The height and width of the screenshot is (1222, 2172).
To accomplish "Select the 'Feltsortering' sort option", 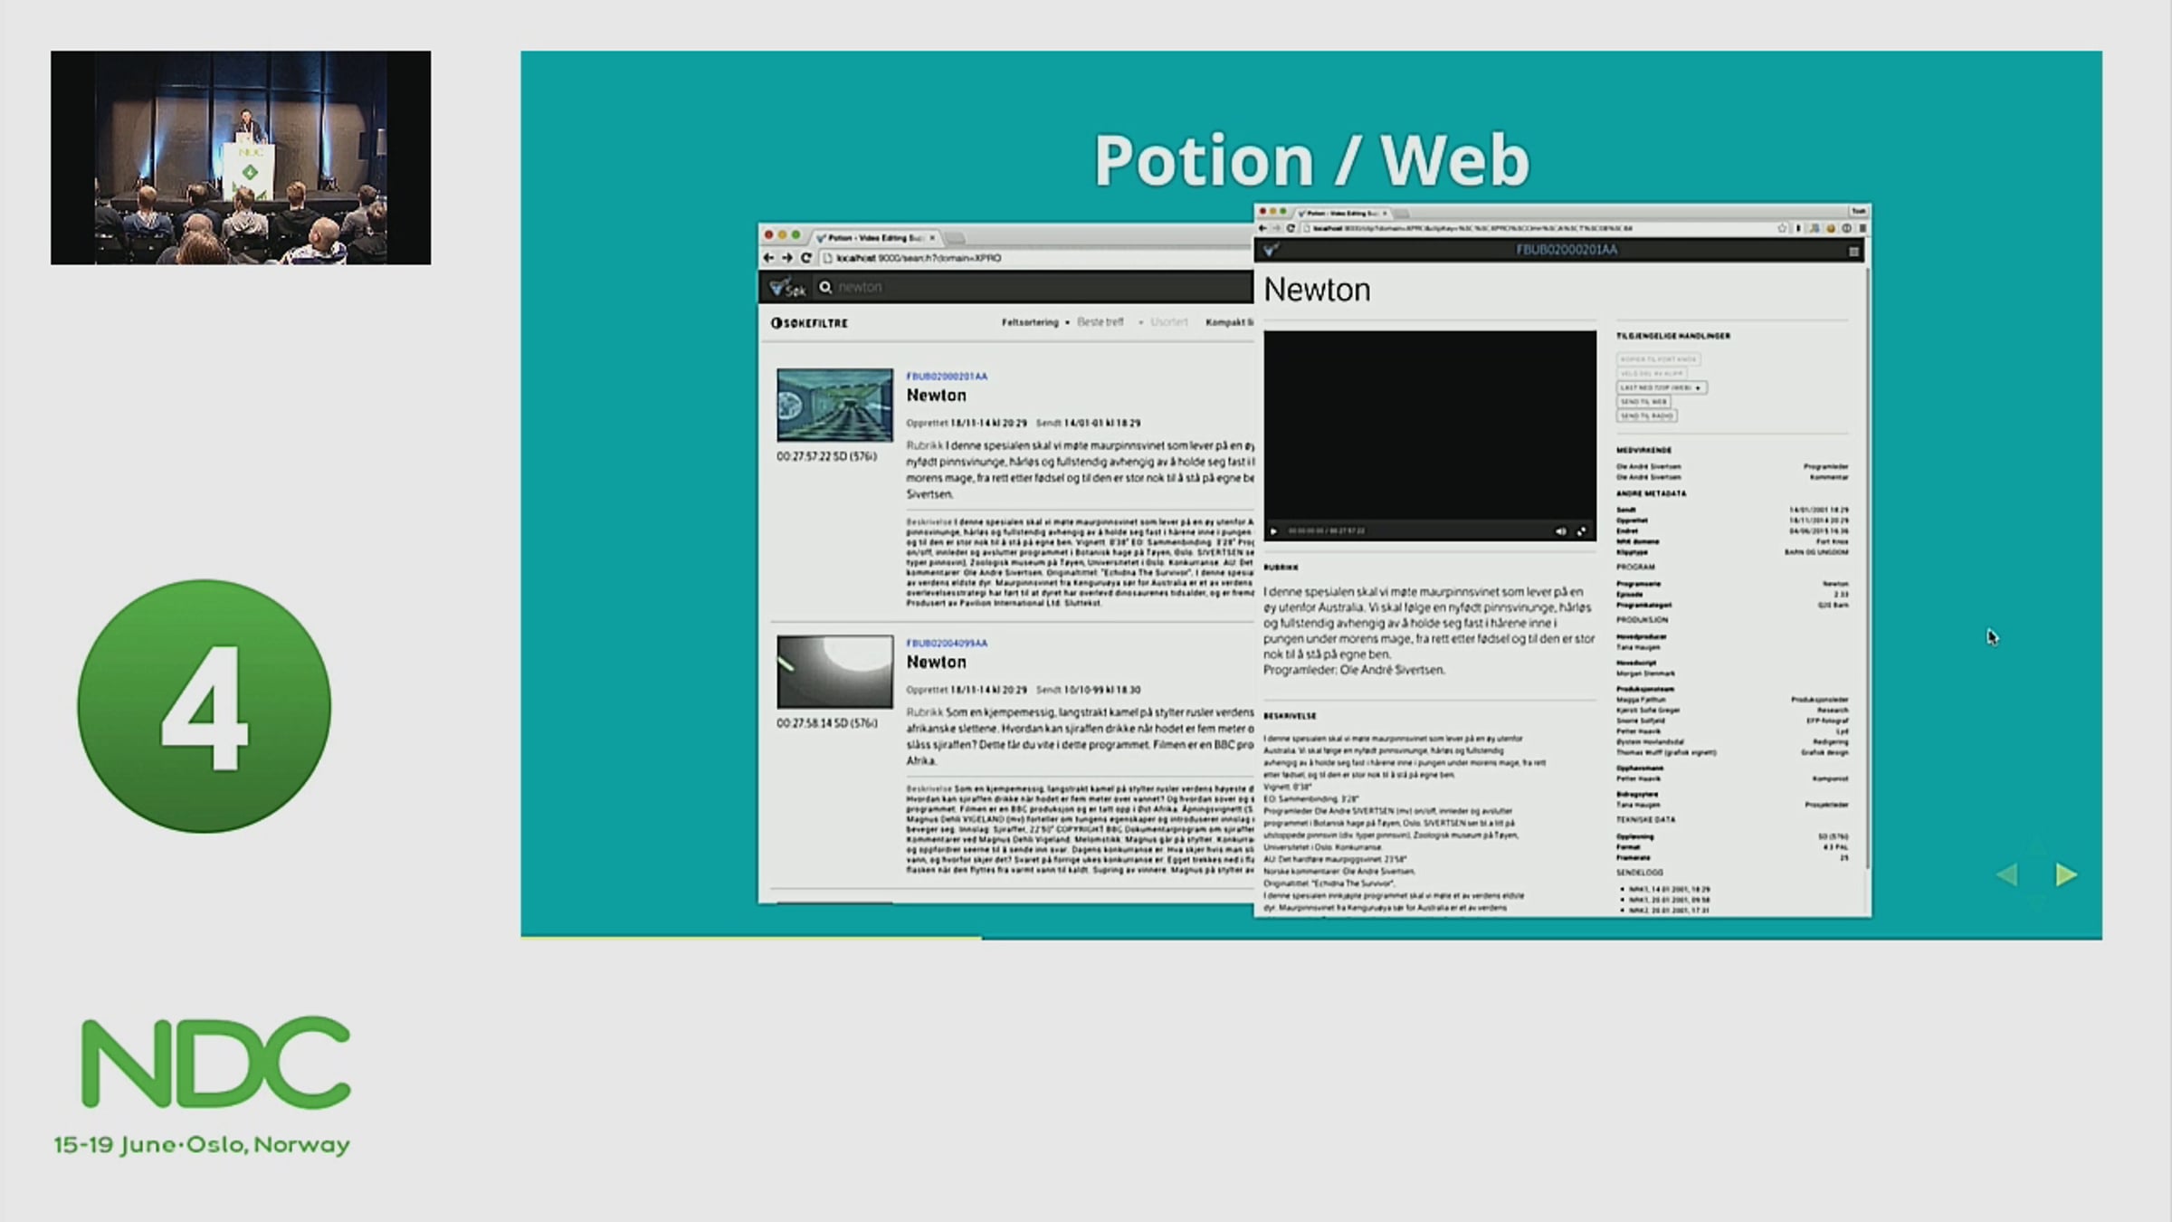I will (1030, 322).
